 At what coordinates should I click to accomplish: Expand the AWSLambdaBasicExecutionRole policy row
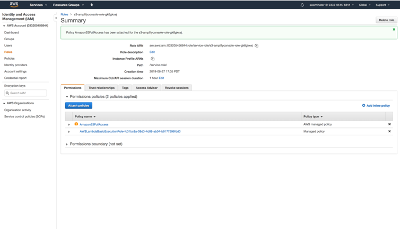tap(69, 132)
